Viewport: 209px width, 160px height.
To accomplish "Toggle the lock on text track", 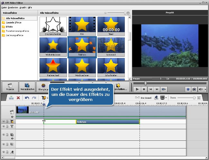I will (7, 127).
